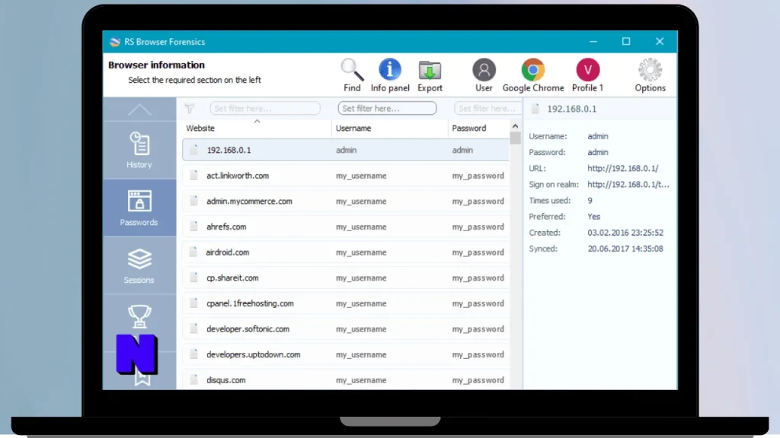This screenshot has height=438, width=780.
Task: Click the trophy sidebar icon
Action: coord(139,316)
